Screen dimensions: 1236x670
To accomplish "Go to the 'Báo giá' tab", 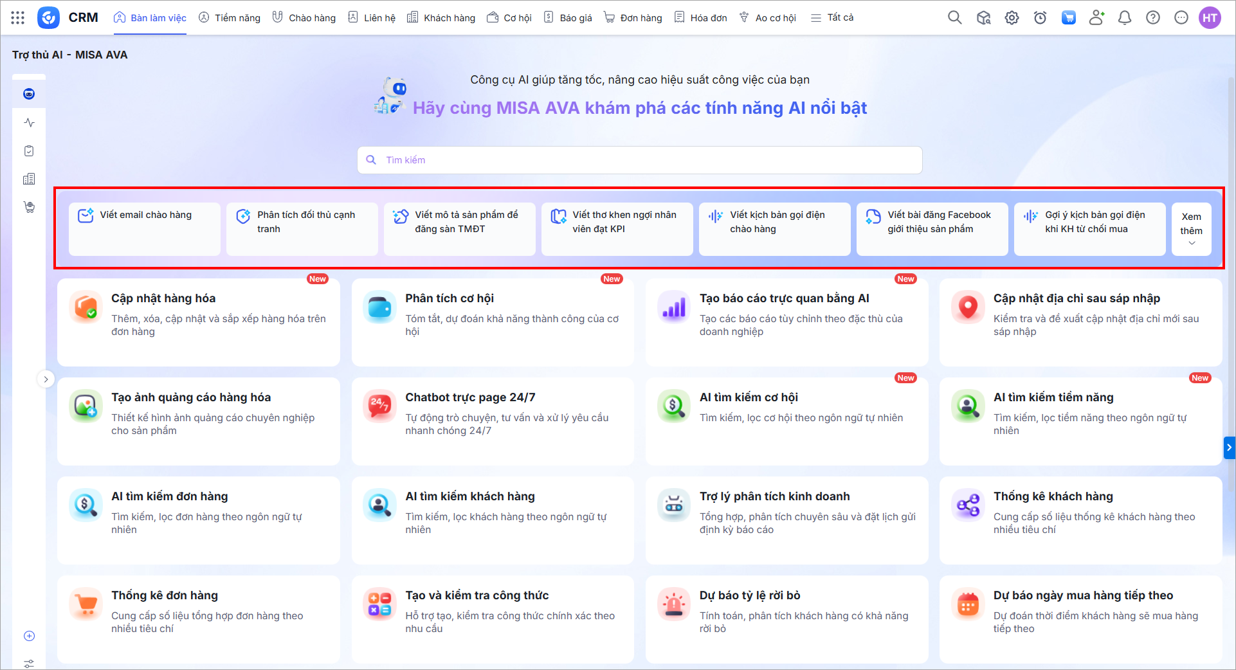I will coord(568,18).
